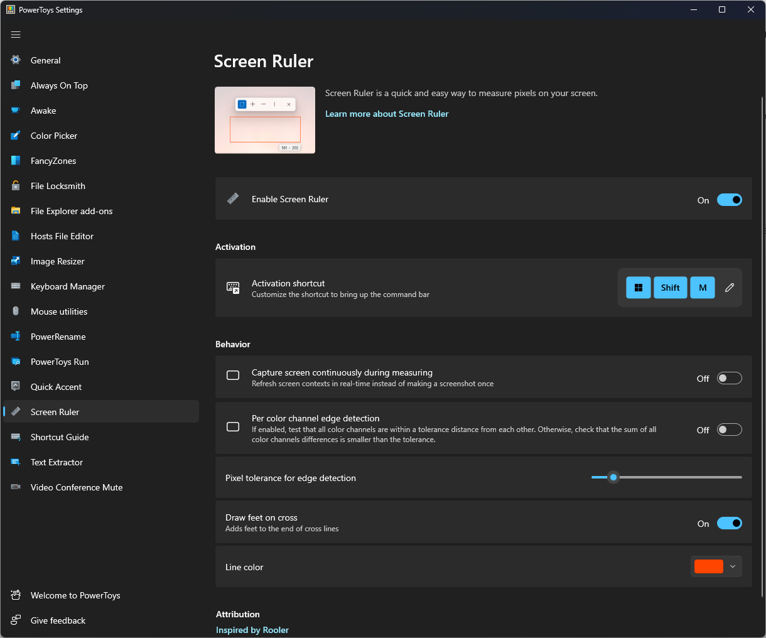The width and height of the screenshot is (766, 638).
Task: Adjust the pixel tolerance slider handle
Action: coord(613,477)
